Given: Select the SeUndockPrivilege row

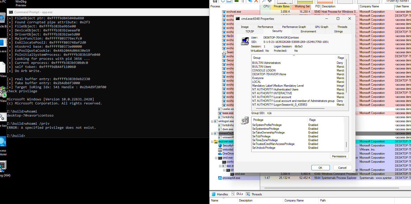Looking at the screenshot, I should [298, 148].
